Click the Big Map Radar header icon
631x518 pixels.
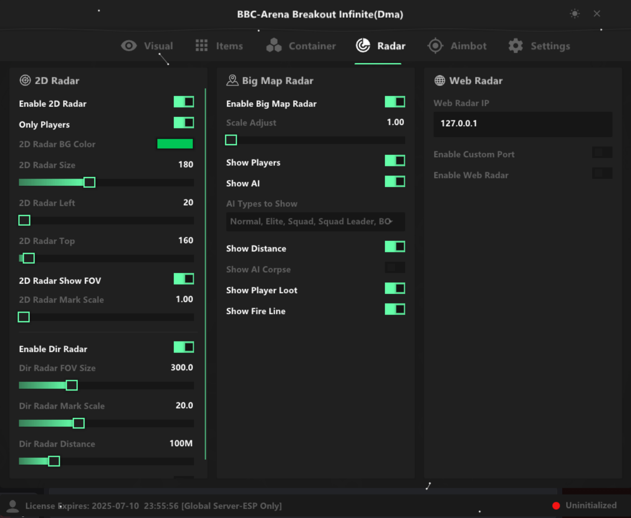click(x=232, y=80)
